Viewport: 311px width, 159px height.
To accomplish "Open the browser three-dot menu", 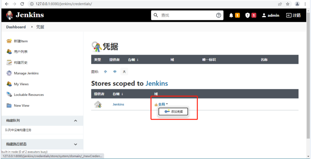I will 305,4.
